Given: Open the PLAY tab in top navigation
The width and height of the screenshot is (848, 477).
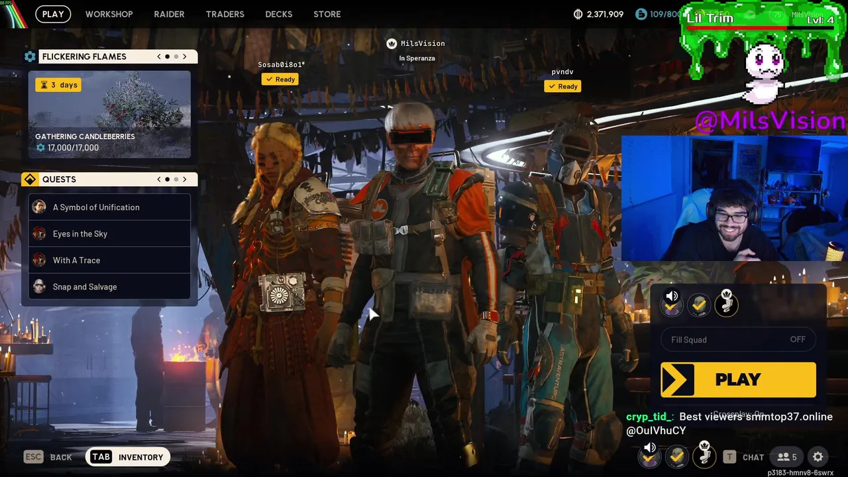Looking at the screenshot, I should click(53, 14).
